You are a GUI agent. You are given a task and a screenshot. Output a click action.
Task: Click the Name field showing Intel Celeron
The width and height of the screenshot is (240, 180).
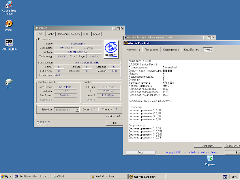tap(78, 44)
